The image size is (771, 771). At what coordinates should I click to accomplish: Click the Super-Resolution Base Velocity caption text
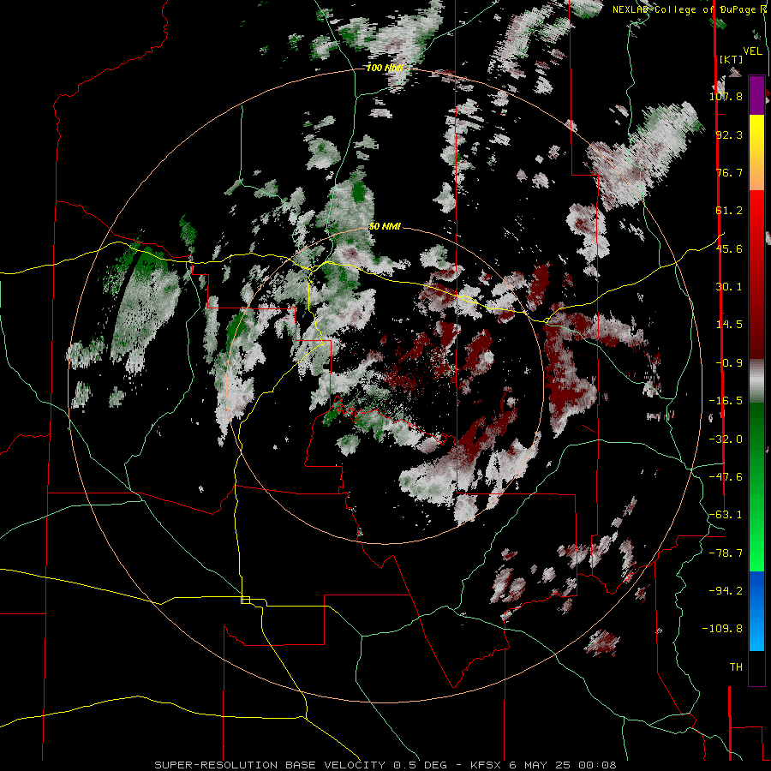pyautogui.click(x=385, y=765)
